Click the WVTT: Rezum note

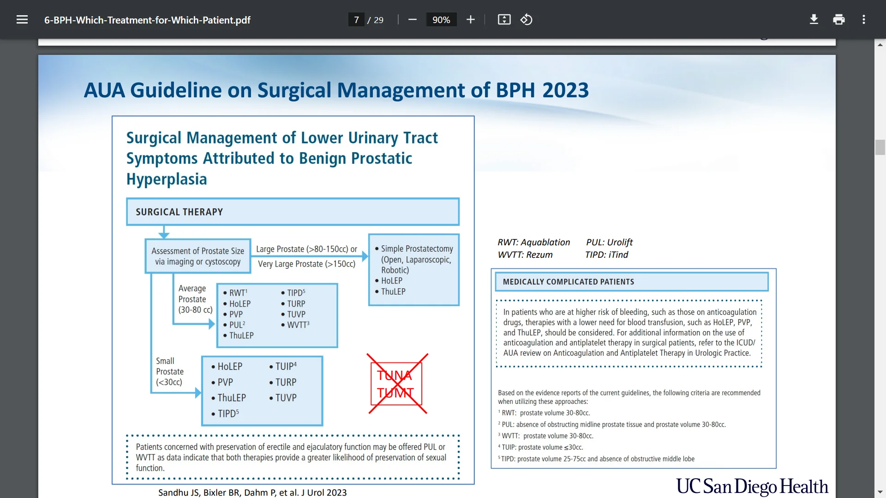(525, 255)
